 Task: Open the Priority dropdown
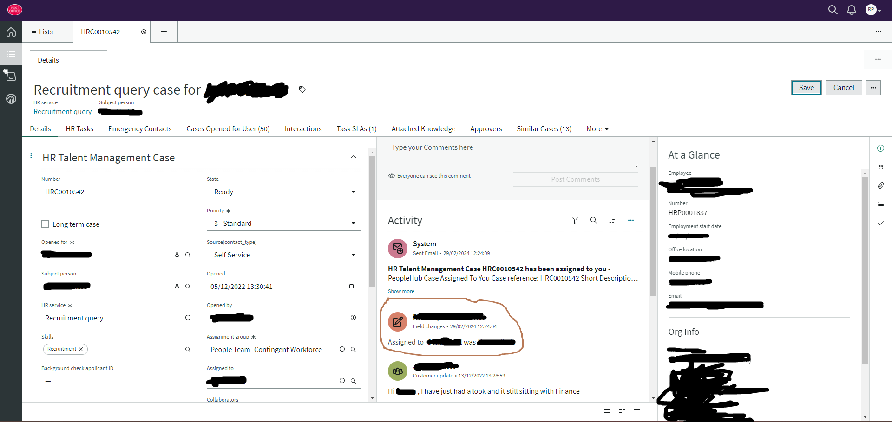(x=353, y=223)
